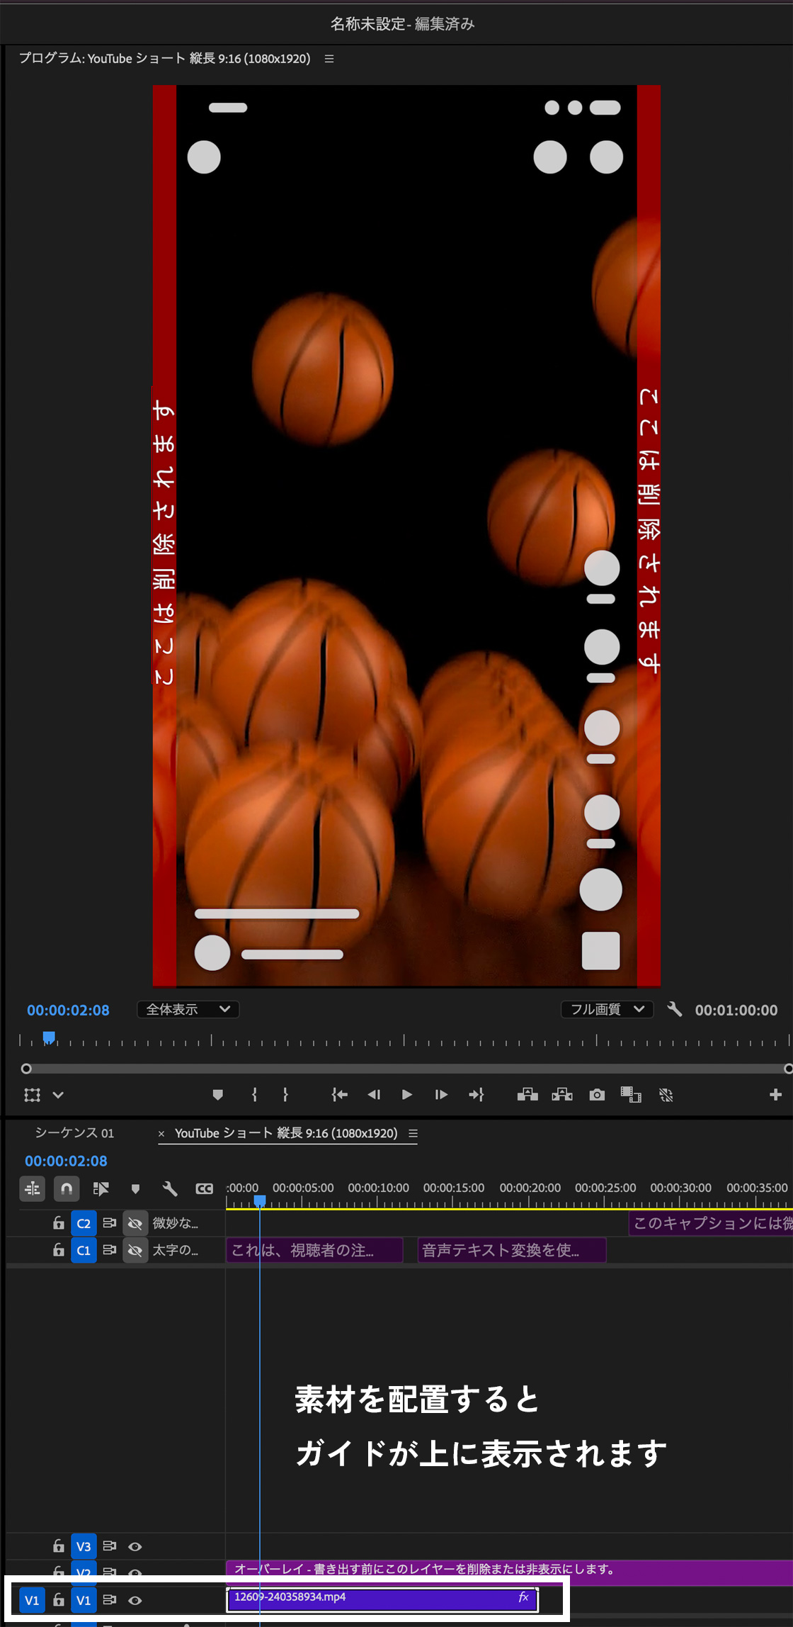Click the Mark In bracket button
This screenshot has height=1627, width=793.
[254, 1095]
